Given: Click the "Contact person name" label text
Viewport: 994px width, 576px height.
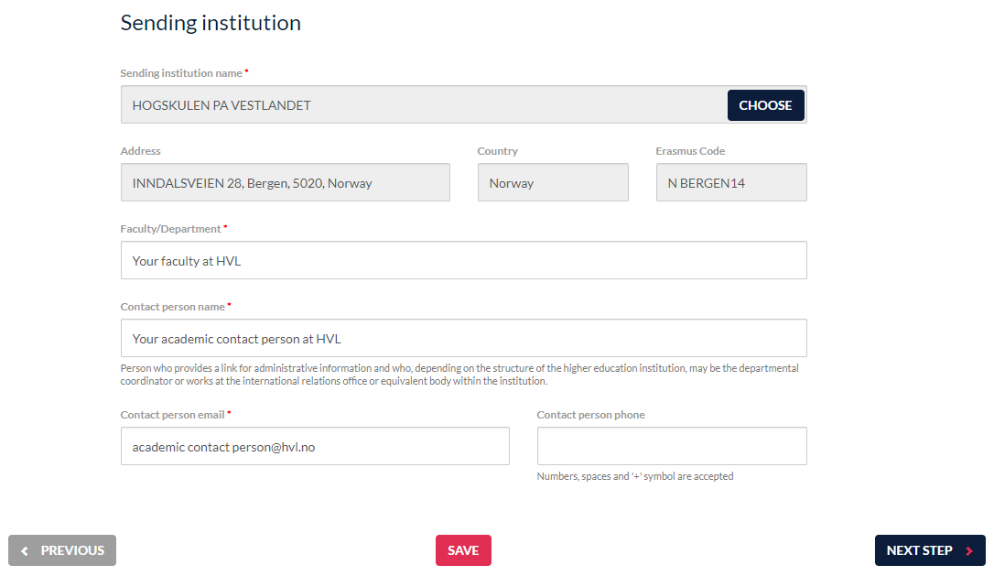Looking at the screenshot, I should (x=173, y=307).
